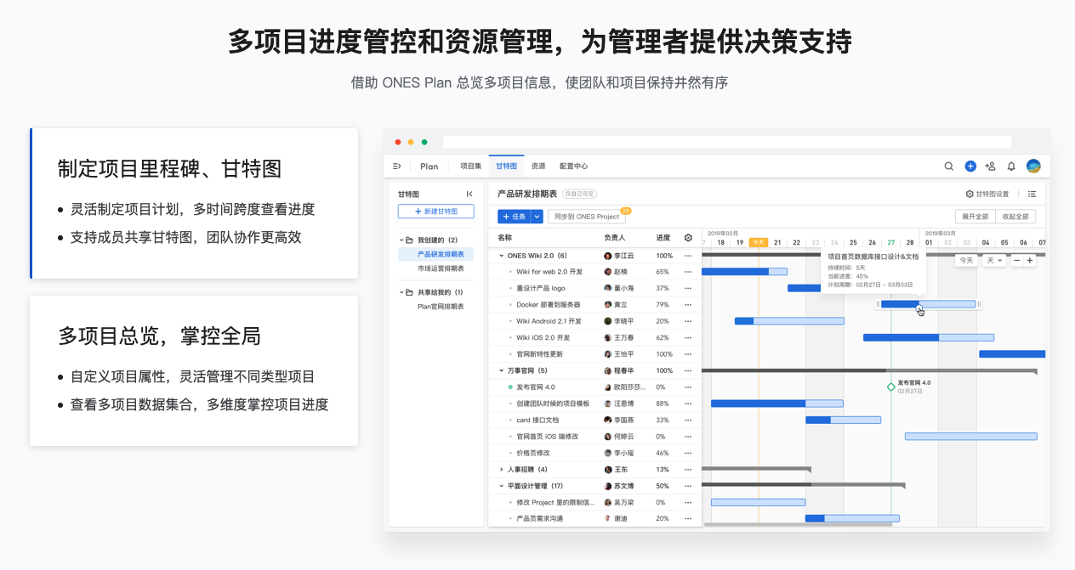Viewport: 1075px width, 570px height.
Task: Click the horizontal scrollbar under the Gantt chart
Action: point(799,524)
